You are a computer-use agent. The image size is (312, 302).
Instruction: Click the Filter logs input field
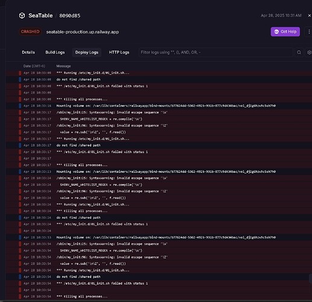coord(216,53)
